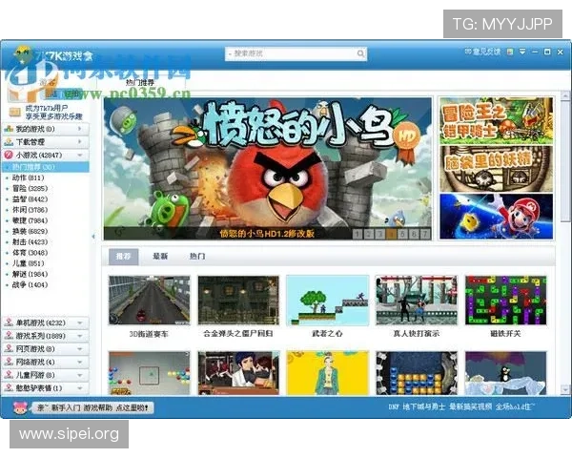Open the 新手入门 游戏帮助 help button
This screenshot has width=572, height=458.
93,407
